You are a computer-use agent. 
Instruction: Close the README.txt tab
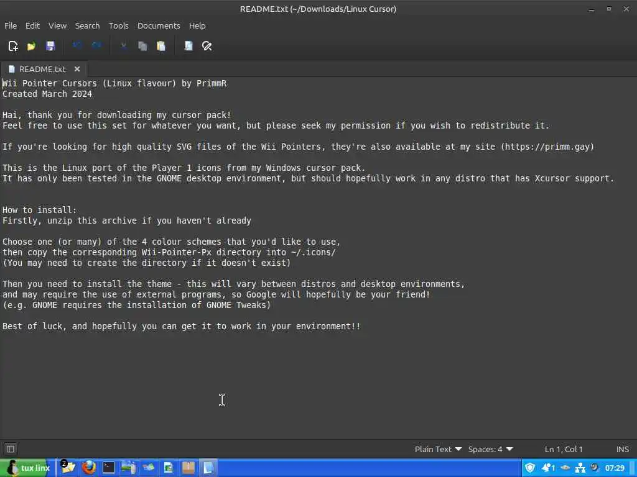[x=77, y=69]
